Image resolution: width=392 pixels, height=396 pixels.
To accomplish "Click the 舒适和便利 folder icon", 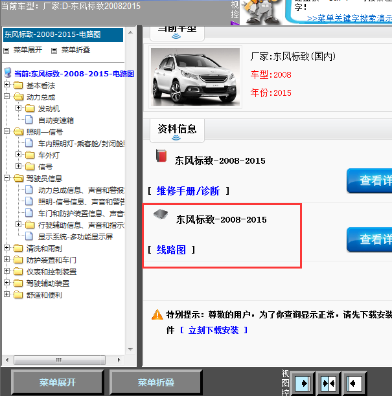I will coord(18,294).
